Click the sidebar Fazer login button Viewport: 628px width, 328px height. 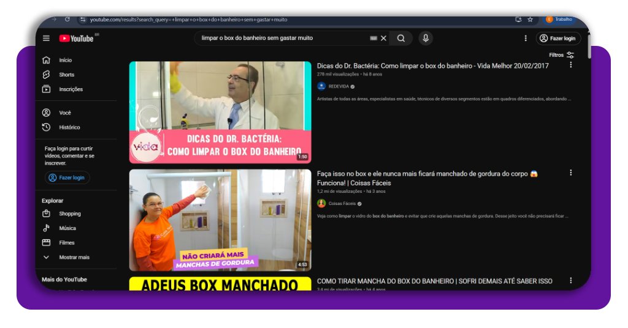point(67,177)
